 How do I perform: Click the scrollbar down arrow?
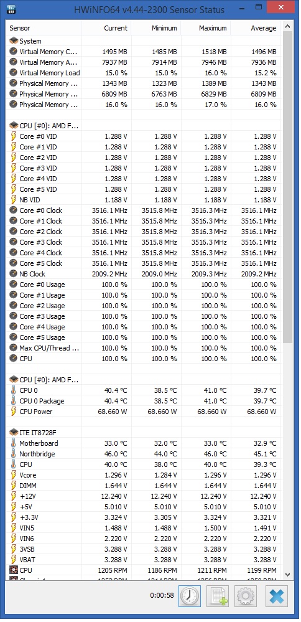(x=287, y=575)
